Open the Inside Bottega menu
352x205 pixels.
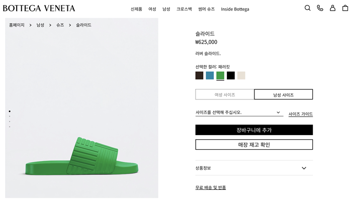pos(235,9)
